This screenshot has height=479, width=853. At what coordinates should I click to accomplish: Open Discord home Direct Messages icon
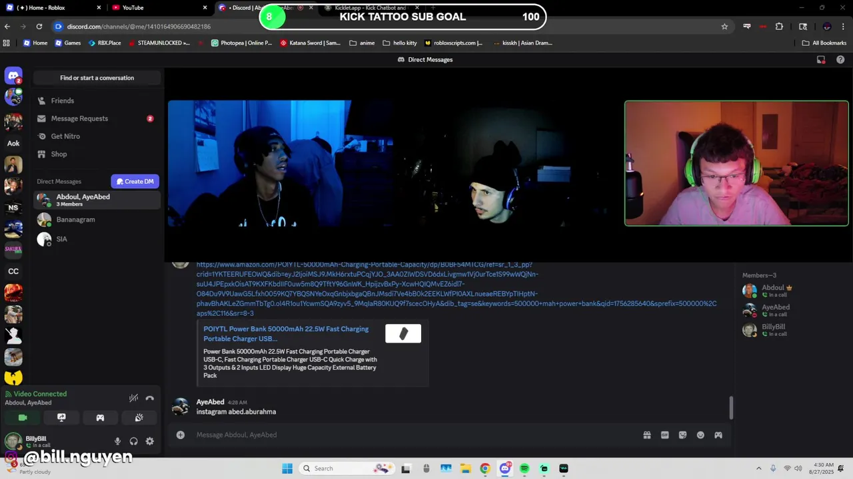pos(13,76)
